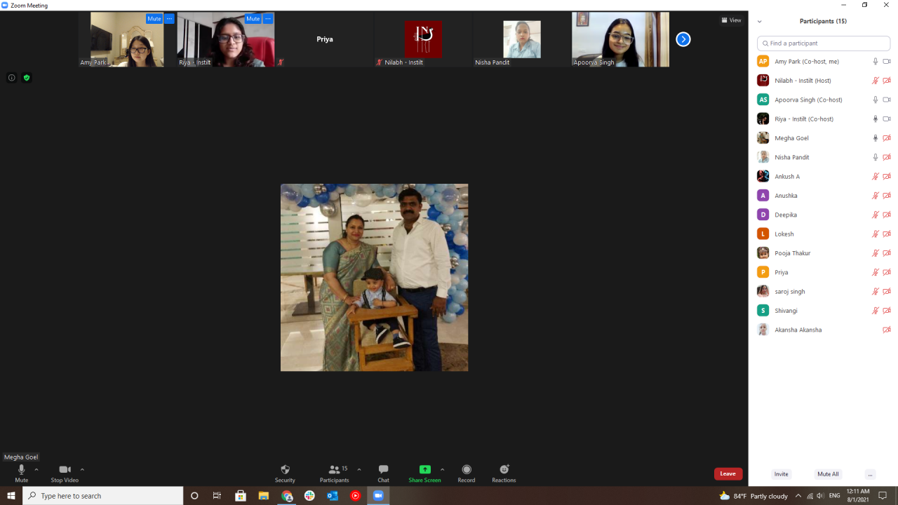Click muted mic icon for Anushka

point(875,196)
